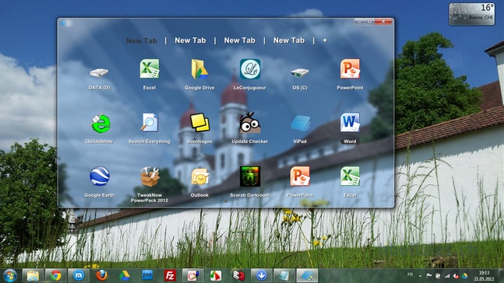Open the blue pse taskbar icon
Viewport: 504px width, 283px height.
tap(147, 275)
